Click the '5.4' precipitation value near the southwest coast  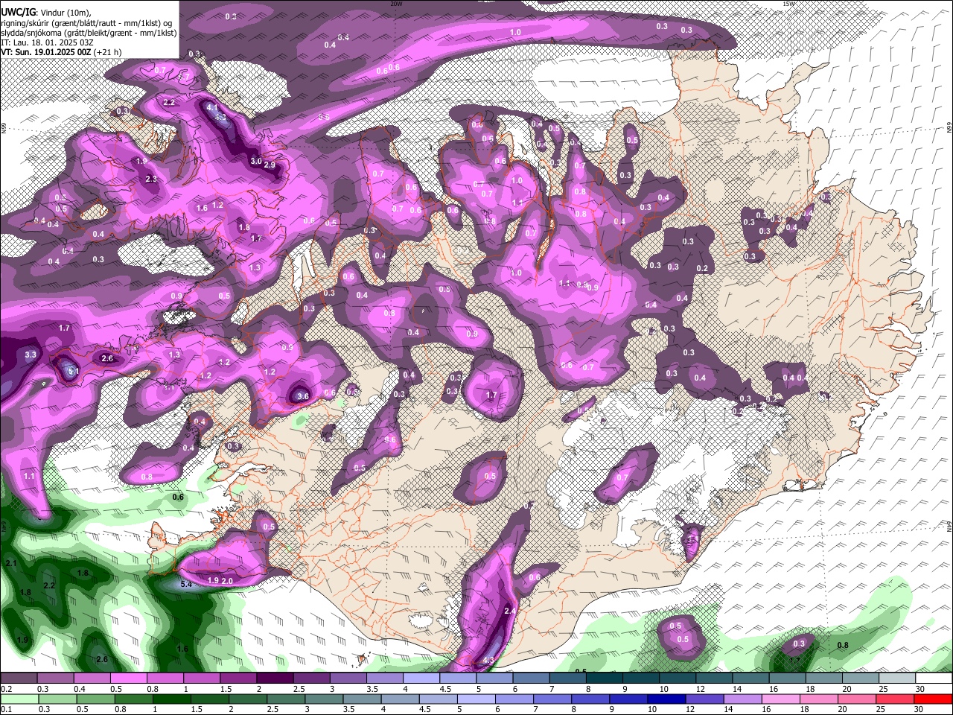[x=186, y=585]
